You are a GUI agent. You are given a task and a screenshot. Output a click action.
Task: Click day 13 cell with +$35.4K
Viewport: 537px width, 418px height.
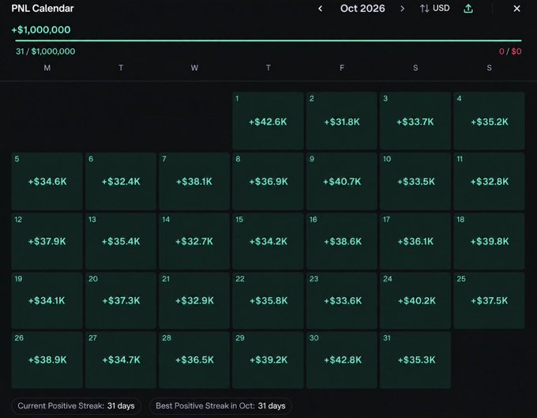click(121, 241)
